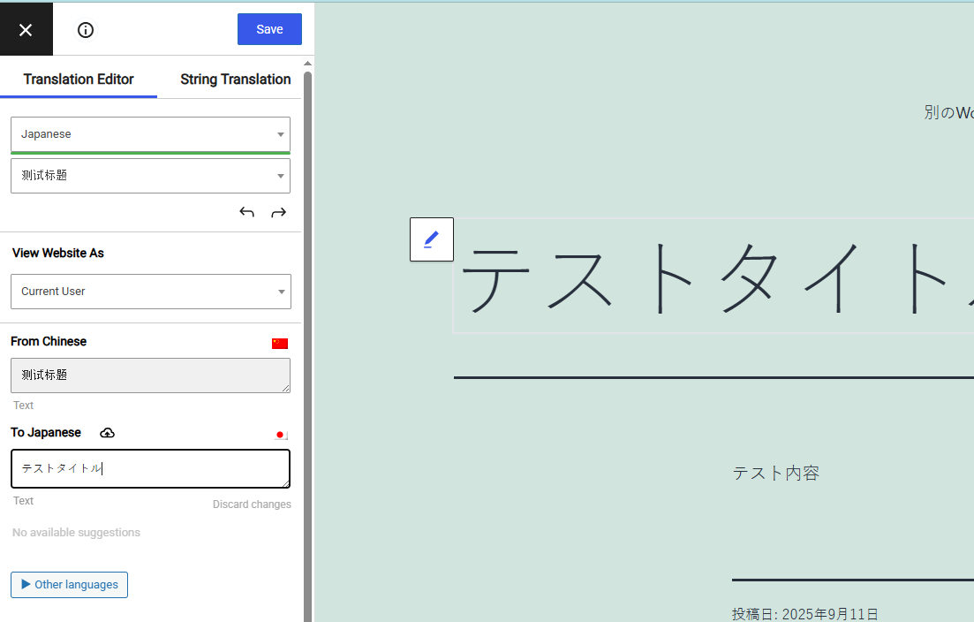Open the Current User dropdown
Screen dimensions: 974x622
tap(150, 292)
